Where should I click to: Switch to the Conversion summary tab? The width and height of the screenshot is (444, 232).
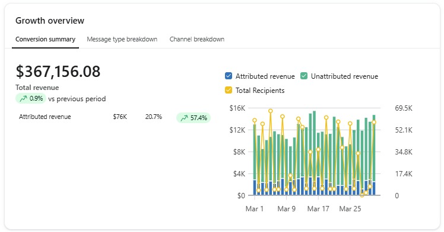coord(45,39)
